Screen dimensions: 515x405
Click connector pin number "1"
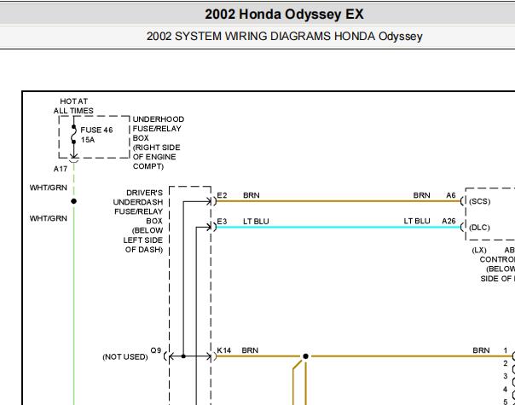tap(506, 350)
